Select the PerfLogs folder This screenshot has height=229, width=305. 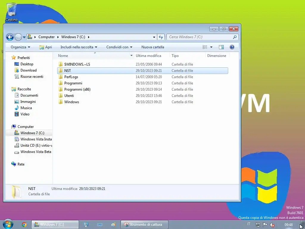coord(71,77)
